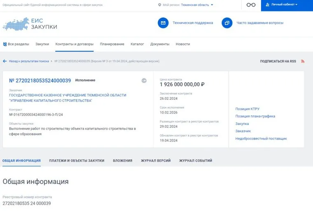The image size is (313, 211).
Task: Click the EIS Zakupki logo
Action: tap(30, 24)
